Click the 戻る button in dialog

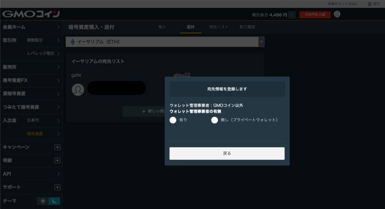[x=227, y=153]
